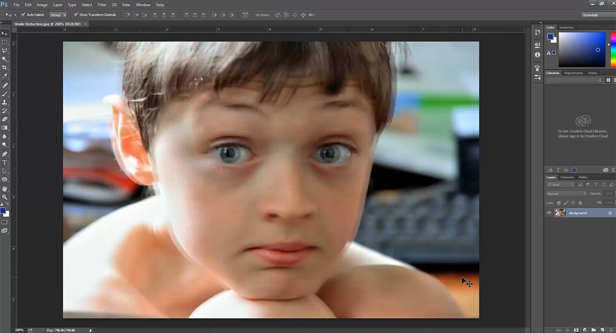Create a new layer from Layers footer

pyautogui.click(x=602, y=330)
